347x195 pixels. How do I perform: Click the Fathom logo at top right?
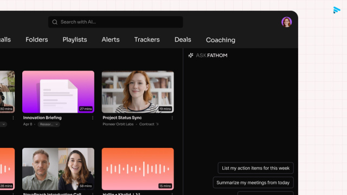336,10
